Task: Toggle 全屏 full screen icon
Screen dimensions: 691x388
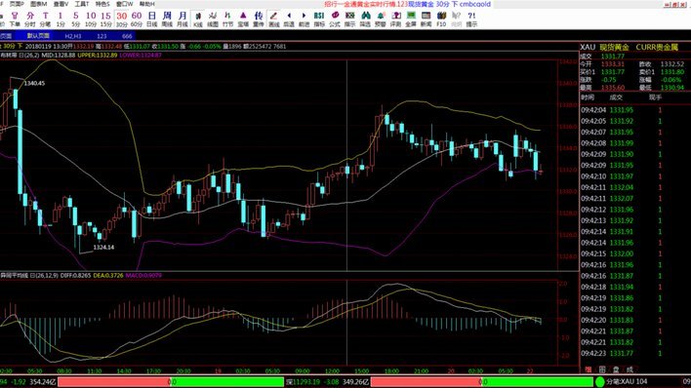Action: [411, 19]
